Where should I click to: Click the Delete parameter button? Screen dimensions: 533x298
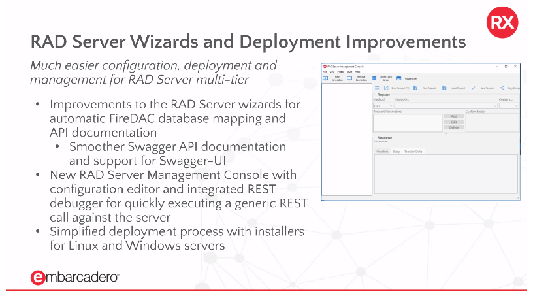[x=454, y=127]
